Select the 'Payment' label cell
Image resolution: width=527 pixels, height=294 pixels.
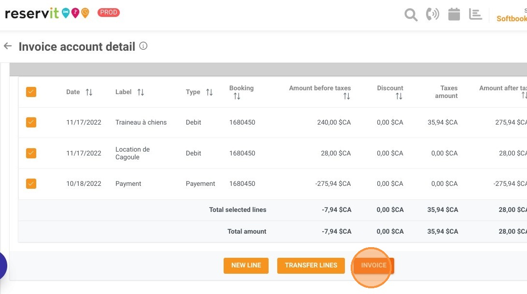128,184
